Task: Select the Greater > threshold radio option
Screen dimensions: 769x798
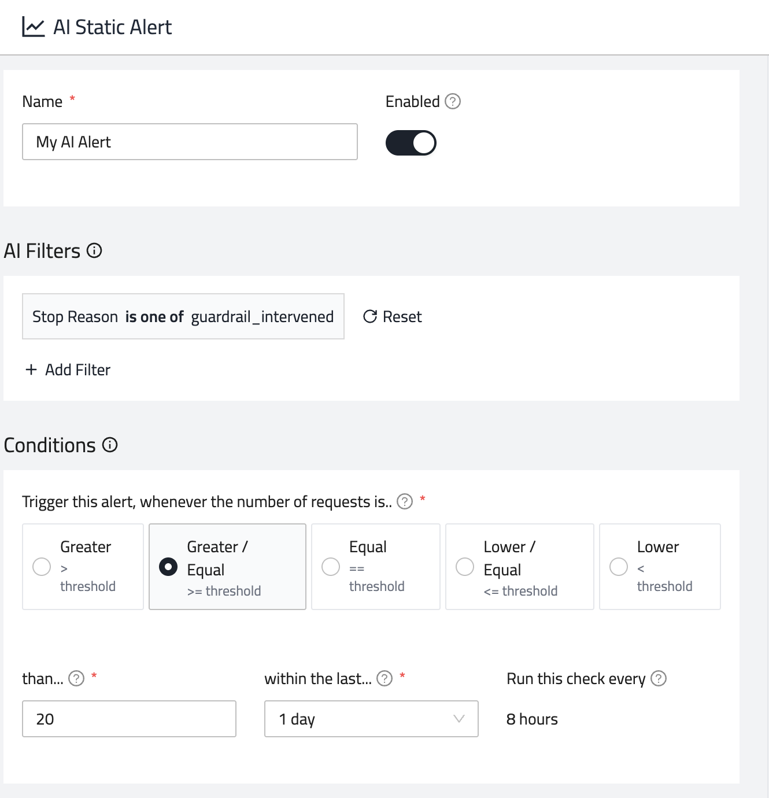Action: pyautogui.click(x=42, y=567)
